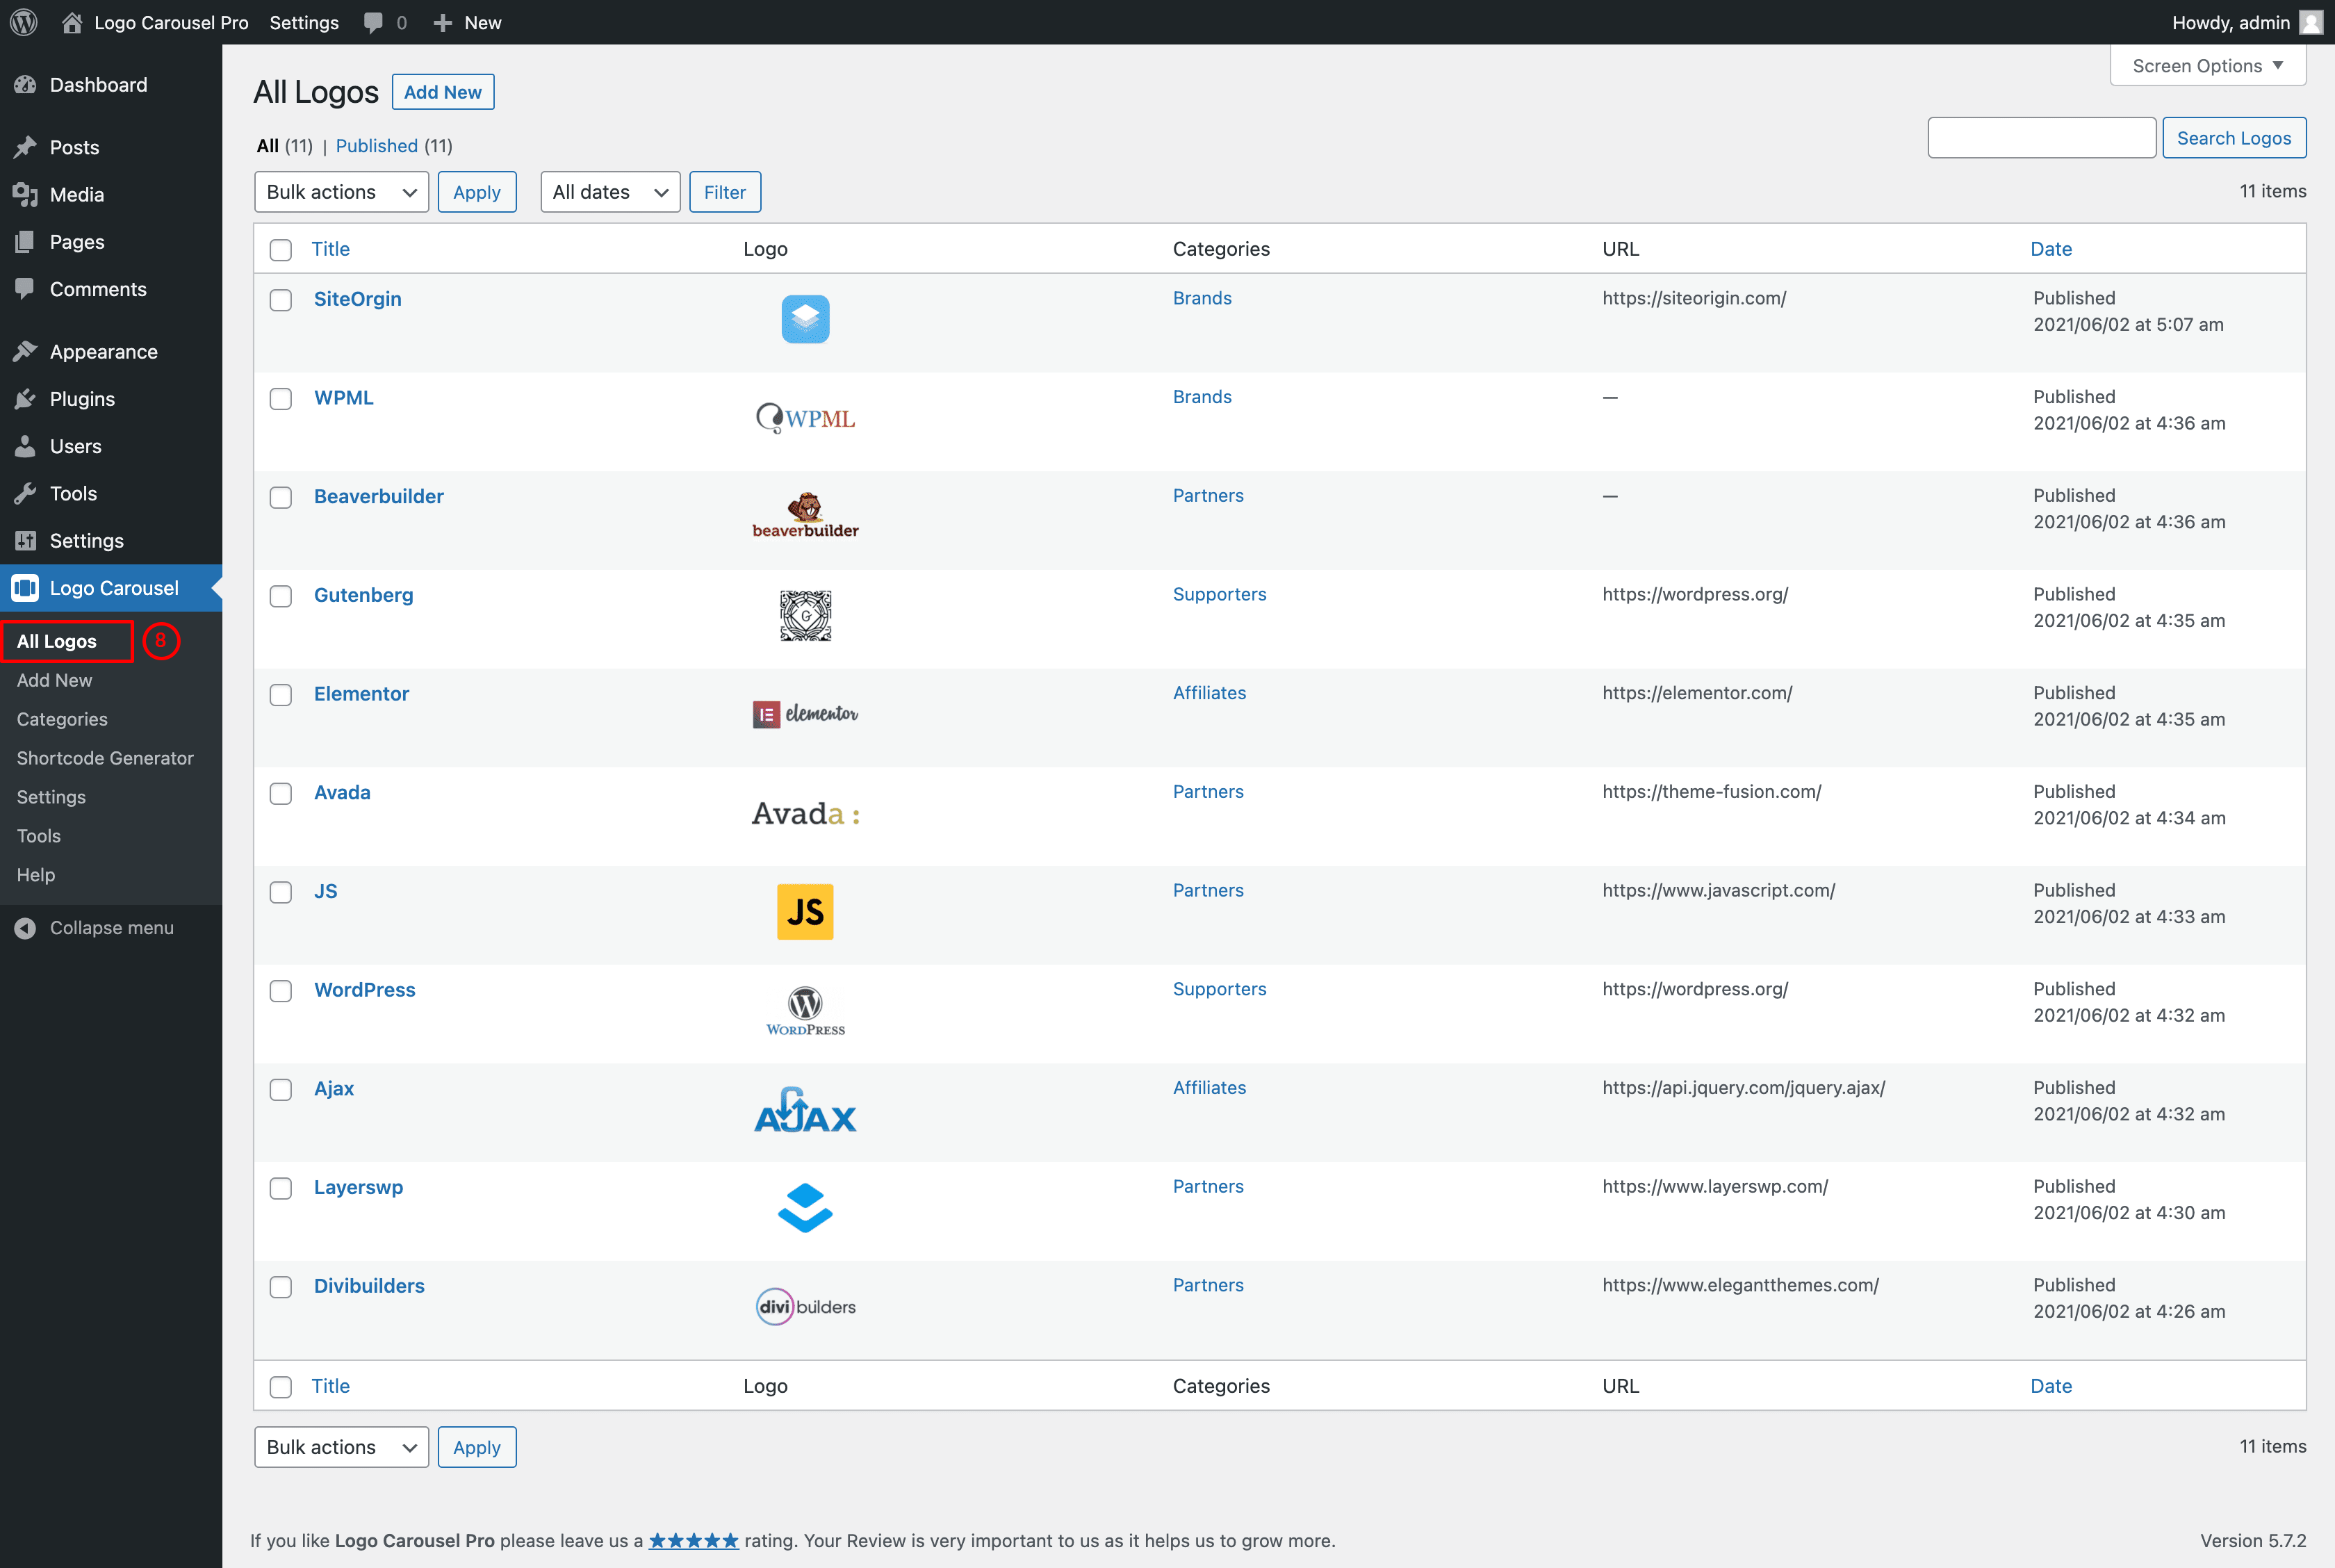Viewport: 2335px width, 1568px height.
Task: Open Shortcode Generator submenu item
Action: (x=105, y=758)
